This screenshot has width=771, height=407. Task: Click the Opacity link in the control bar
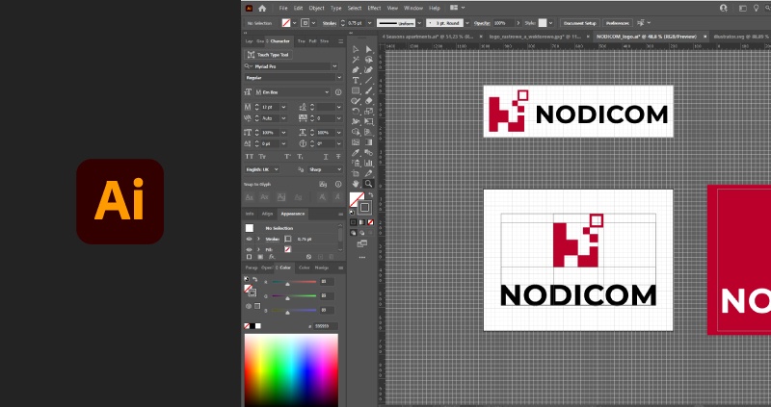pyautogui.click(x=482, y=23)
